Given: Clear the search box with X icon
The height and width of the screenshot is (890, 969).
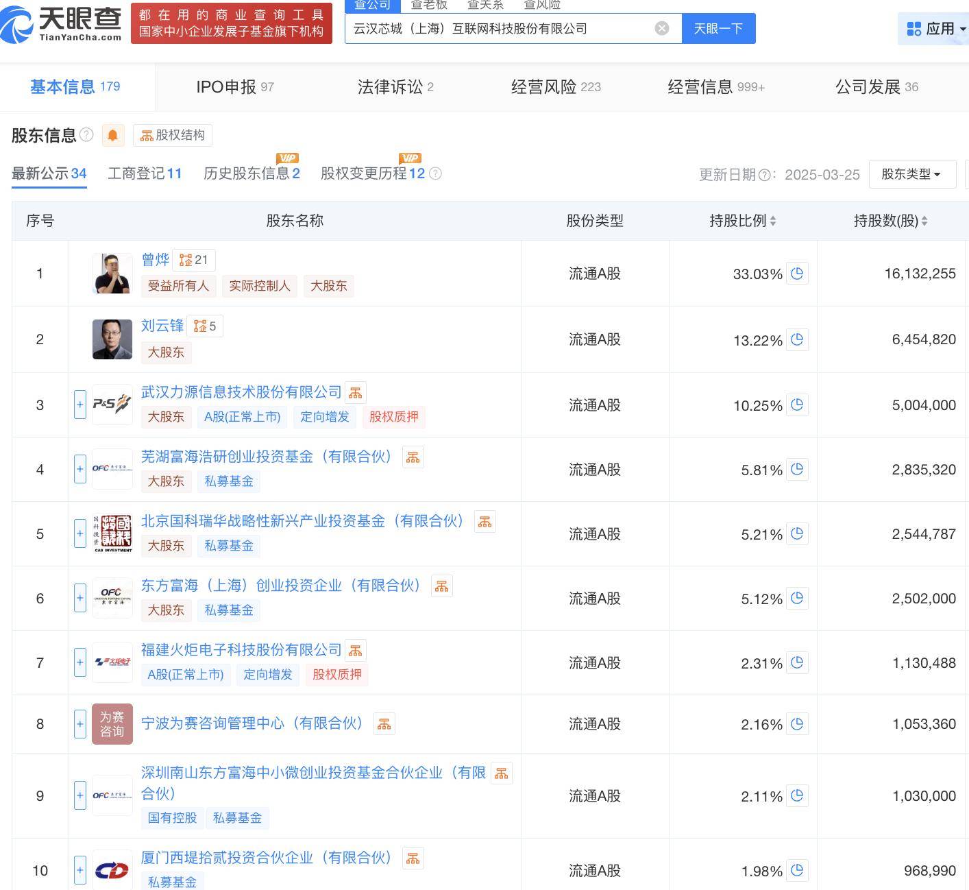Looking at the screenshot, I should 661,28.
